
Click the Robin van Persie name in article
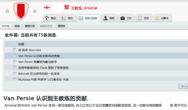[x=34, y=105]
